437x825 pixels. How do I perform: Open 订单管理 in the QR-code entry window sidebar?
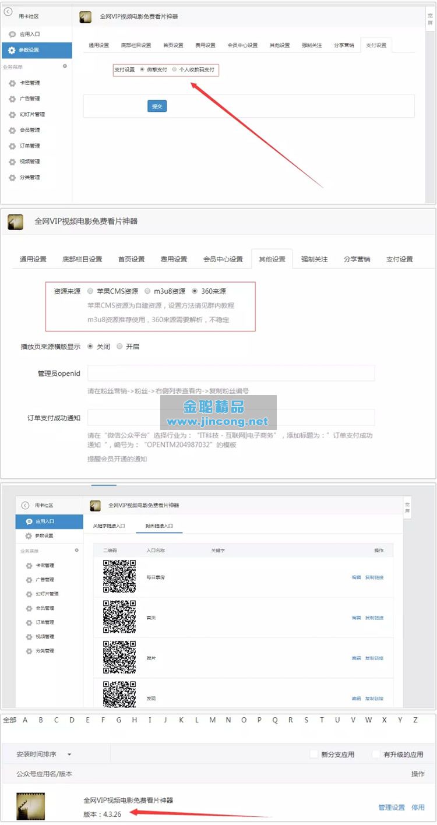click(x=44, y=623)
